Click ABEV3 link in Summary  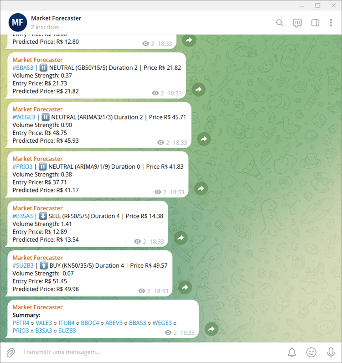(114, 323)
